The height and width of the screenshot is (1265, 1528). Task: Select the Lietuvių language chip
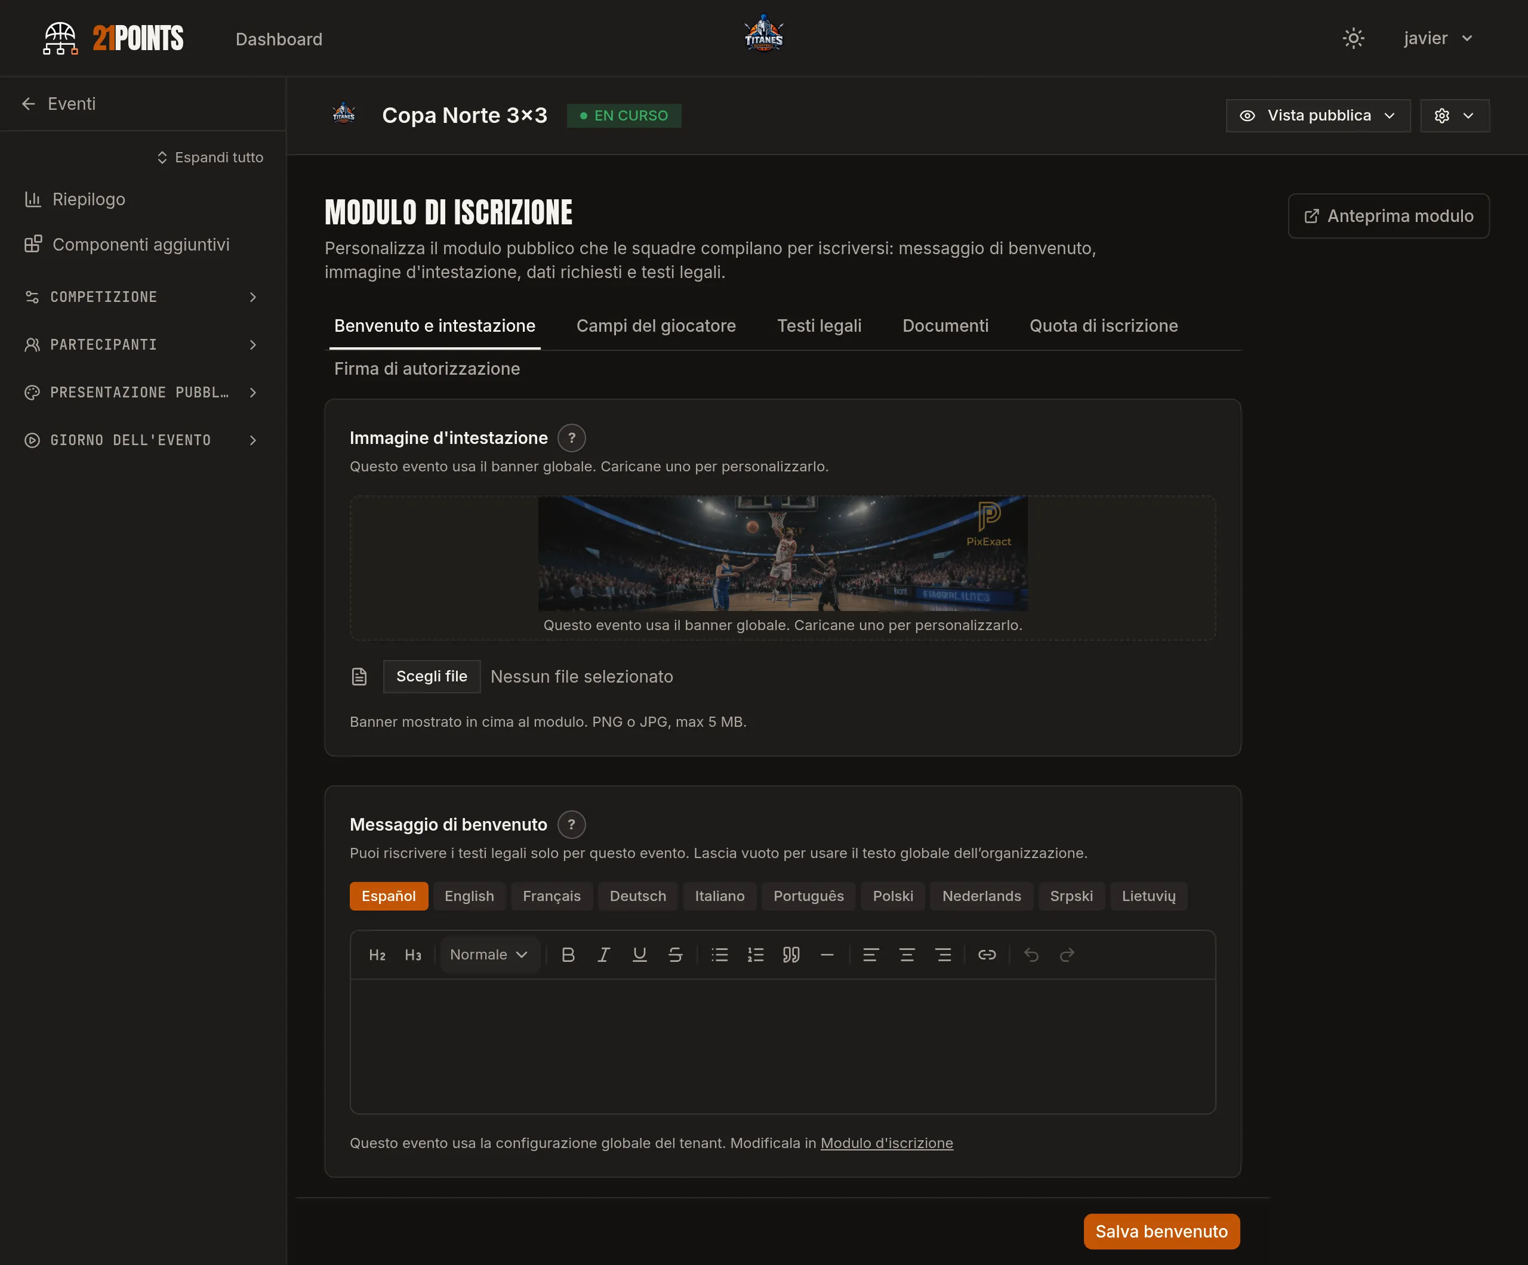(1148, 896)
